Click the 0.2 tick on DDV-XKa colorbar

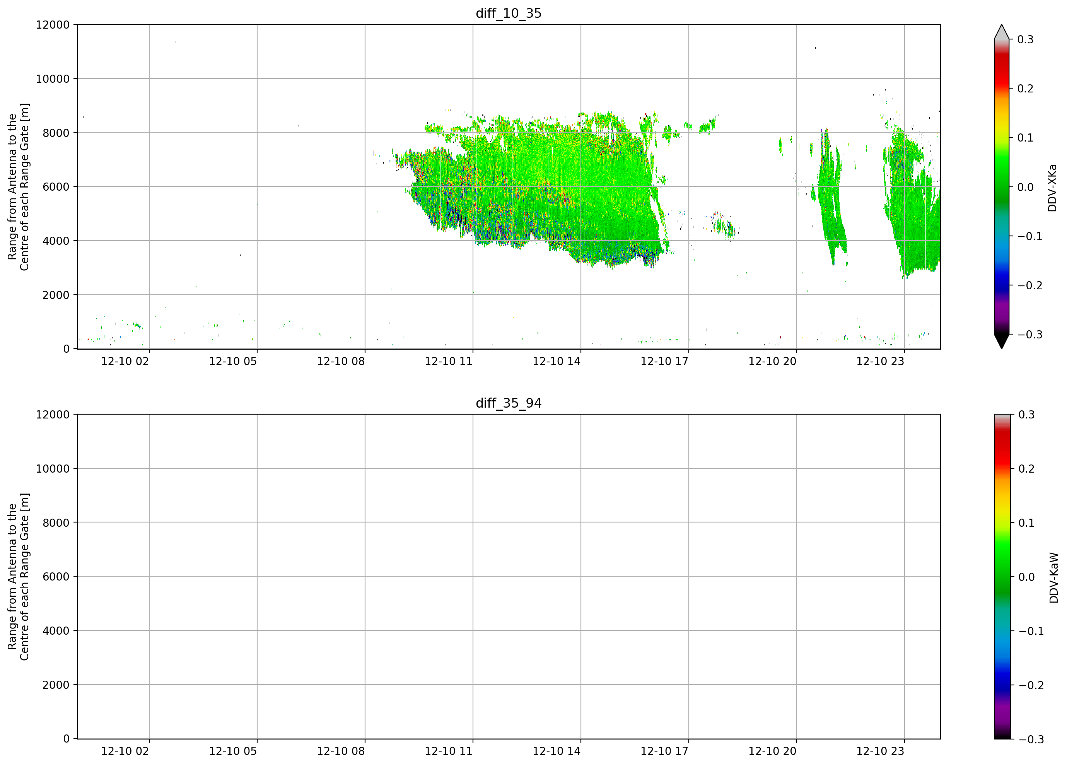[x=1025, y=89]
